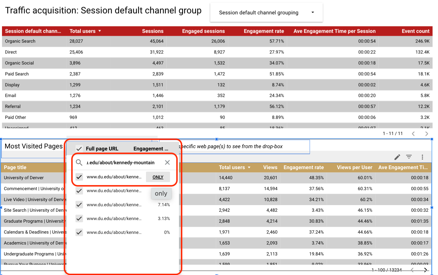This screenshot has height=275, width=438.
Task: Toggle the checkbox for the 7.14% URL row
Action: 79,205
